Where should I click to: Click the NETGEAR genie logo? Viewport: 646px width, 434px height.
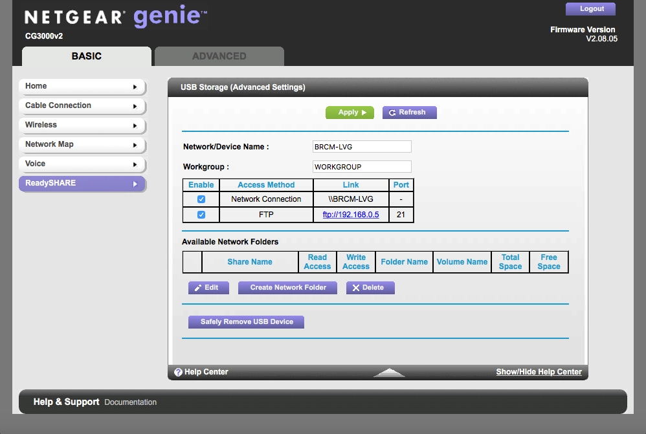tap(116, 17)
